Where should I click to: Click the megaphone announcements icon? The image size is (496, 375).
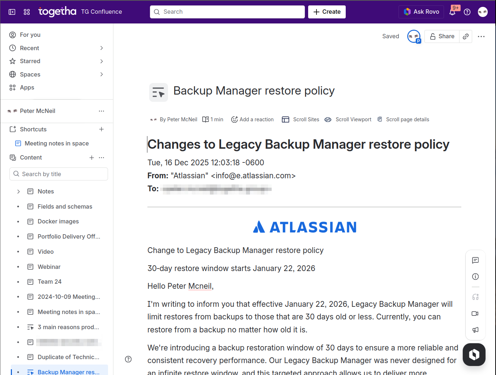[x=475, y=330]
